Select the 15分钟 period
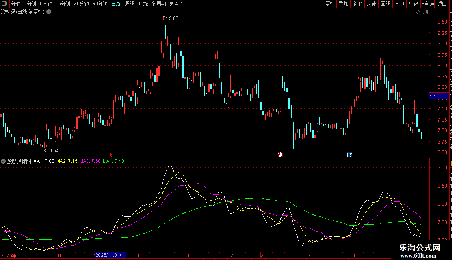Viewport: 452px width, 260px height. [63, 4]
